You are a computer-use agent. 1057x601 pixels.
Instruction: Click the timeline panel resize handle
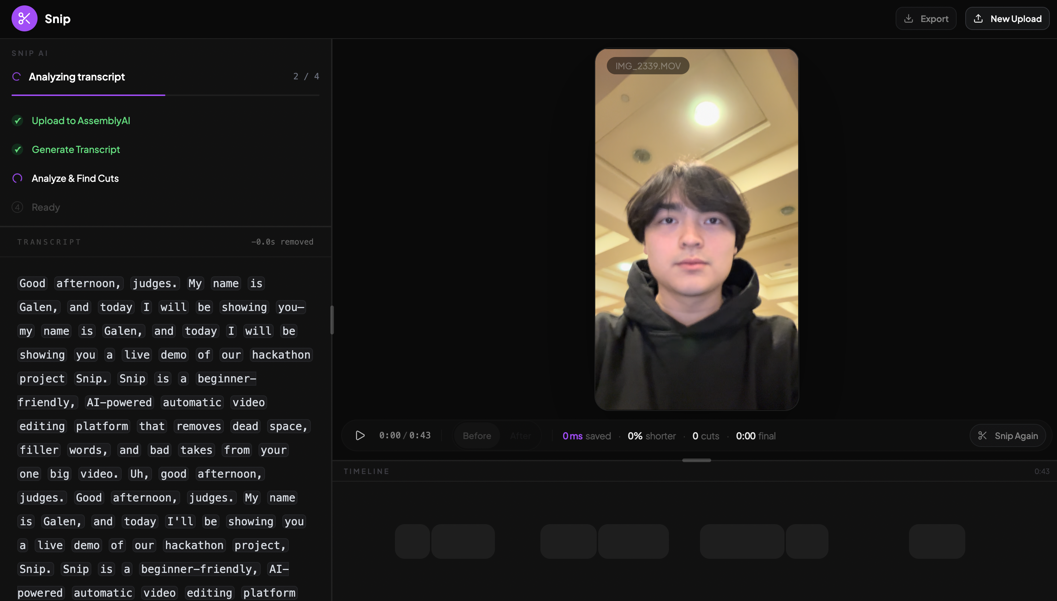coord(696,460)
